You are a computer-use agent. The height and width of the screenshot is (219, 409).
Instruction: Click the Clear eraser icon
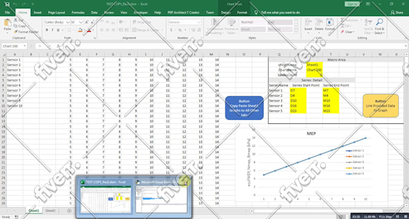pyautogui.click(x=342, y=32)
